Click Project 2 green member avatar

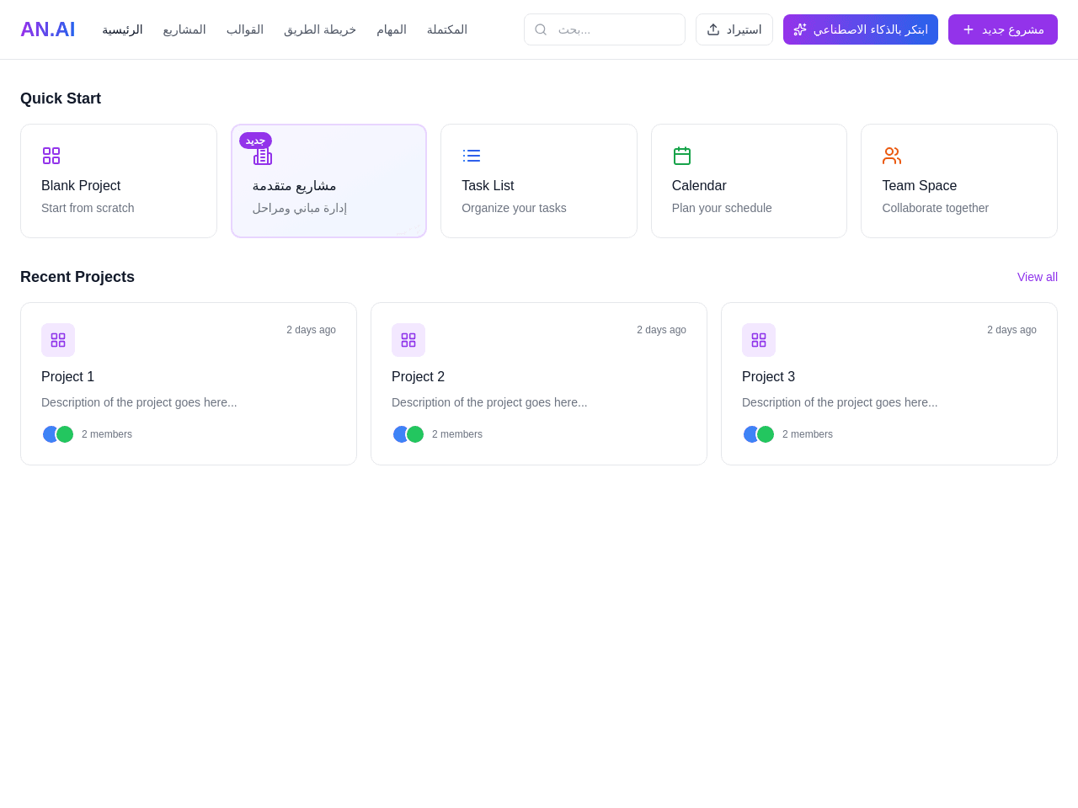click(415, 434)
